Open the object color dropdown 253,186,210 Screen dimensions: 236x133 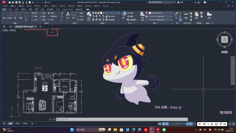tap(160, 13)
